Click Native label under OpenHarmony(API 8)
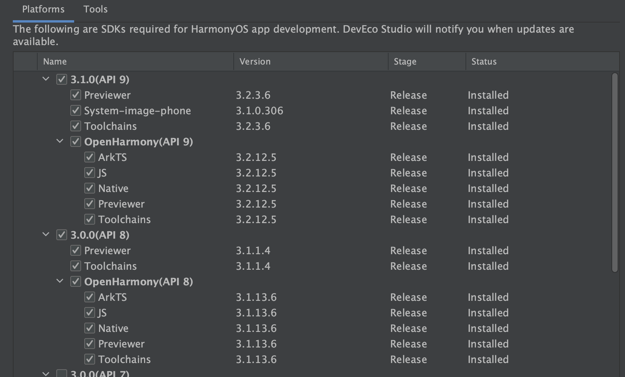This screenshot has width=625, height=377. (x=113, y=328)
